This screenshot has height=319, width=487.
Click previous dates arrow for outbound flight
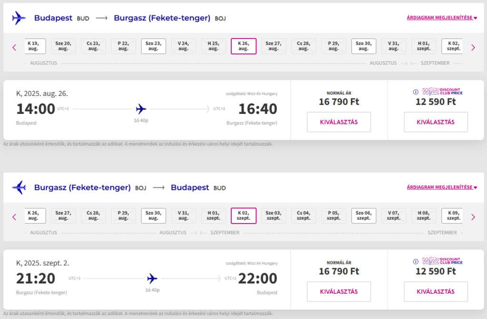coord(14,47)
